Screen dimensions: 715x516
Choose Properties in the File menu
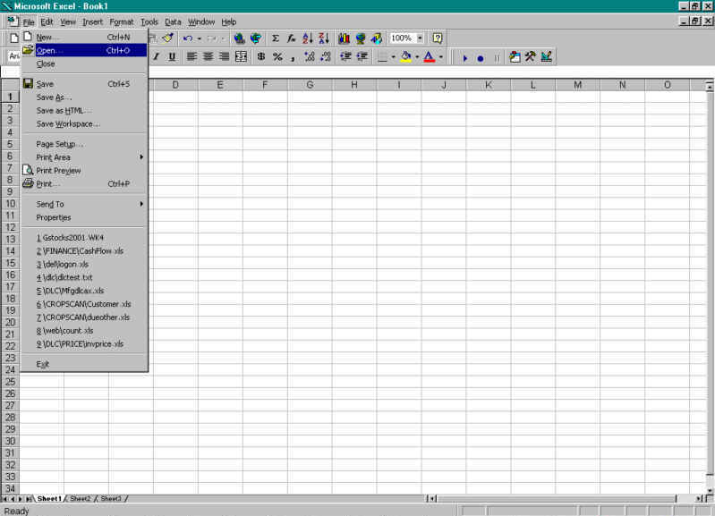point(84,217)
